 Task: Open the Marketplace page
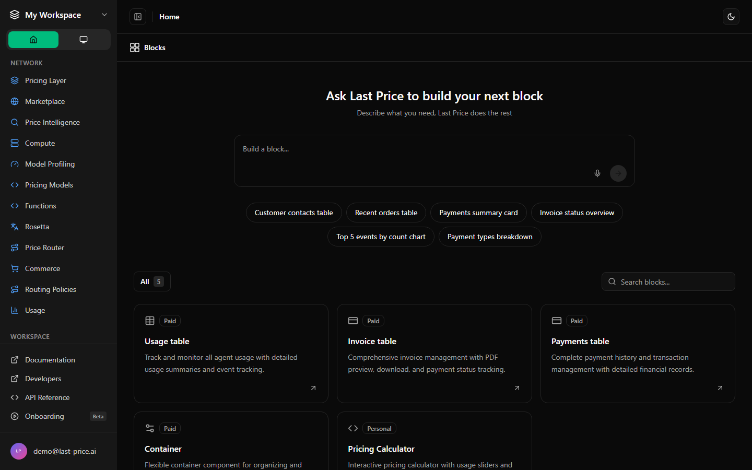coord(58,101)
